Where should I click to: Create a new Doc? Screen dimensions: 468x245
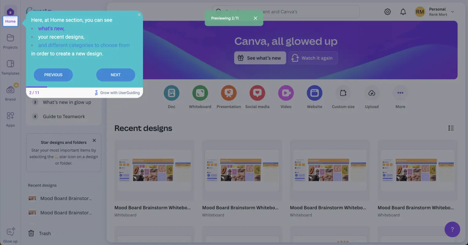tap(172, 93)
